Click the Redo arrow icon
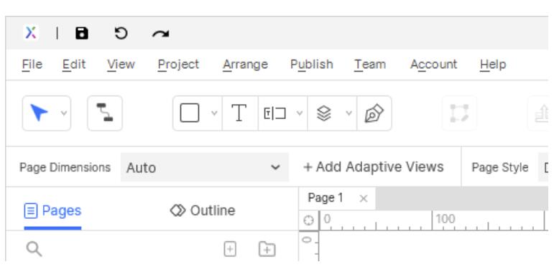 [x=161, y=34]
